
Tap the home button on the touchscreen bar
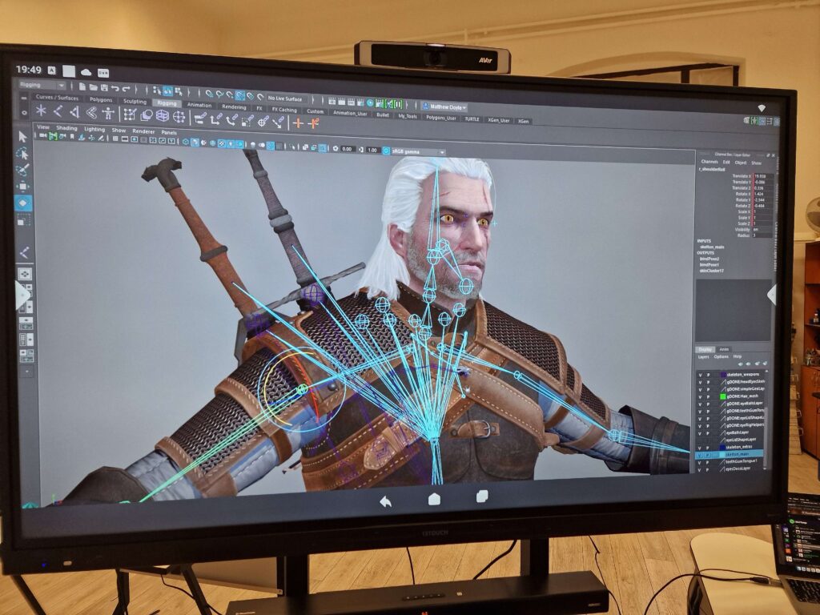click(x=434, y=499)
